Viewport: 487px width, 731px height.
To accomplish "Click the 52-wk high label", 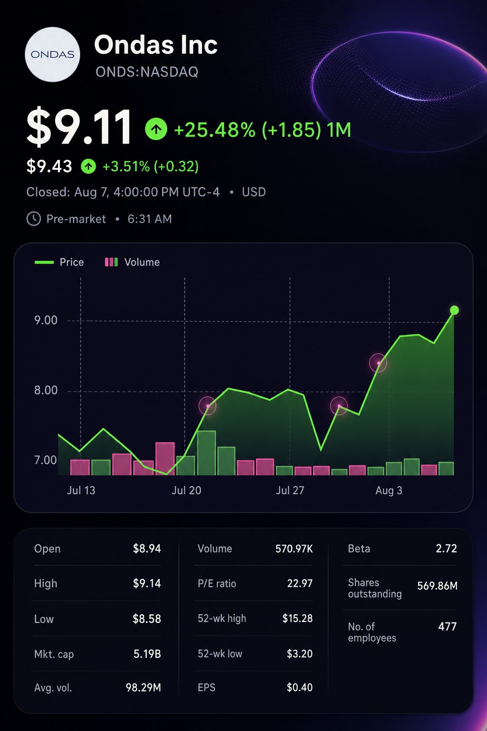I will [222, 618].
